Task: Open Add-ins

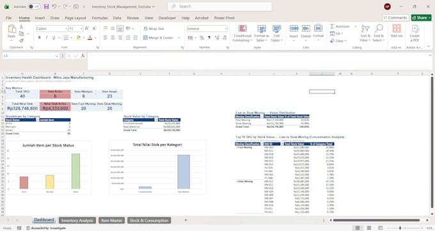Action: pos(397,31)
